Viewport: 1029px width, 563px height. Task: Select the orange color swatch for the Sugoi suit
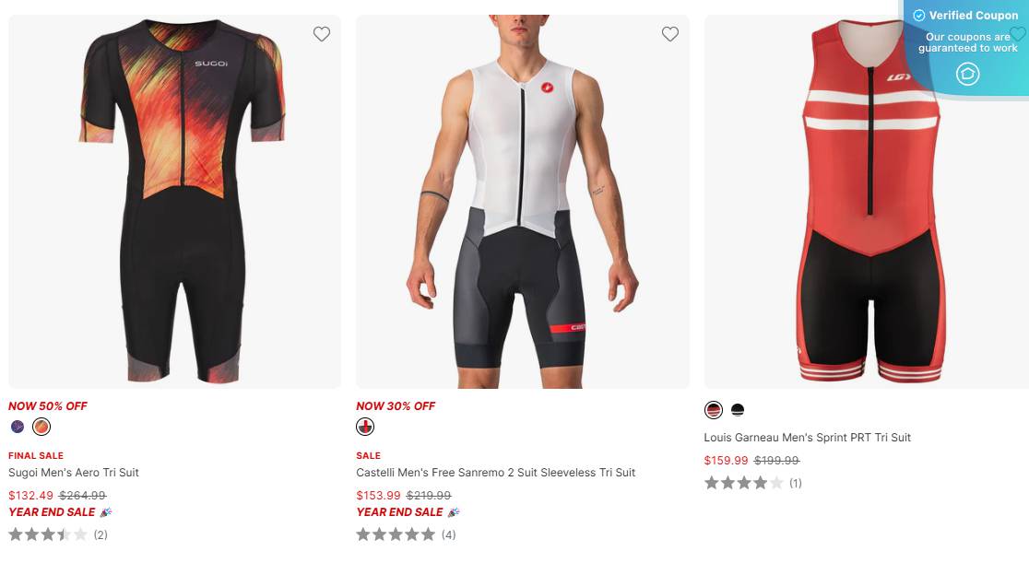click(41, 427)
